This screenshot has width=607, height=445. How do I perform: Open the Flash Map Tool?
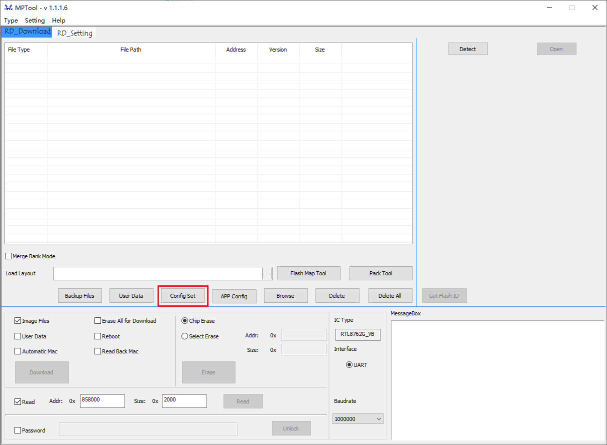pyautogui.click(x=308, y=273)
